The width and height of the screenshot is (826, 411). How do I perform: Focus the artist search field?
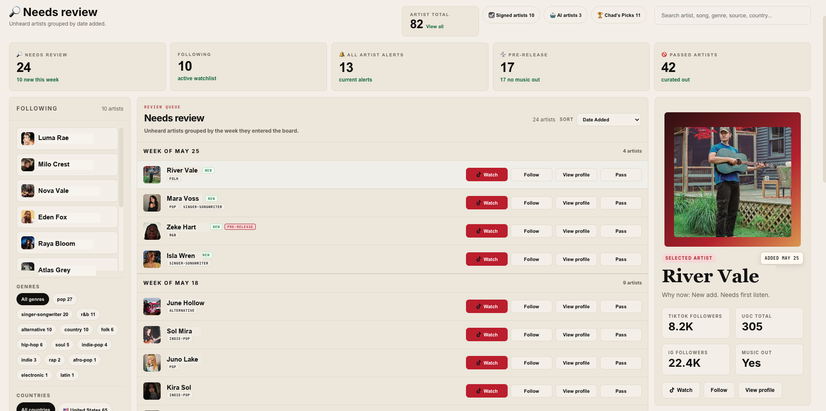click(732, 15)
